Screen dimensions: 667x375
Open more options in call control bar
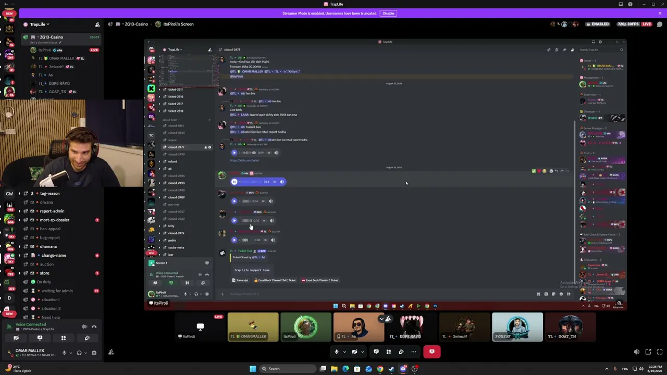point(414,352)
